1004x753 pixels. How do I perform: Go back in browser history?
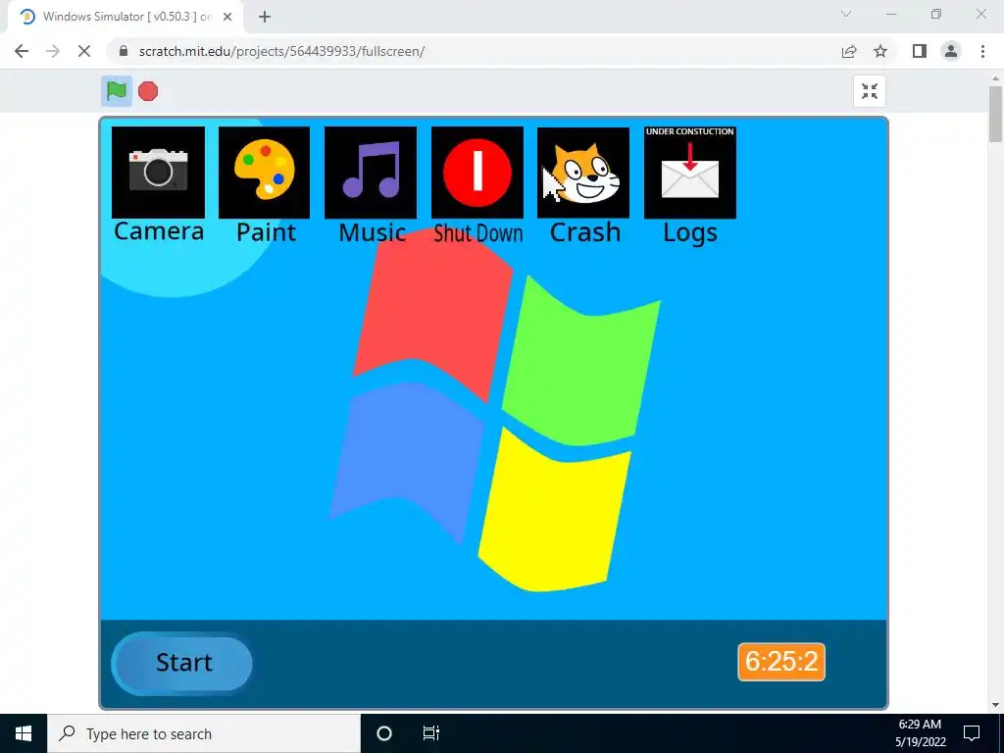pyautogui.click(x=22, y=51)
